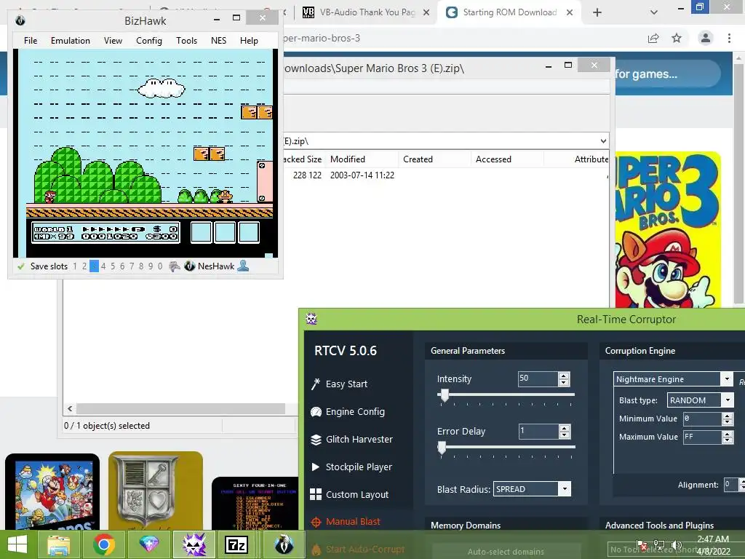
Task: Select save slot 1 in BizHawk
Action: pos(75,266)
